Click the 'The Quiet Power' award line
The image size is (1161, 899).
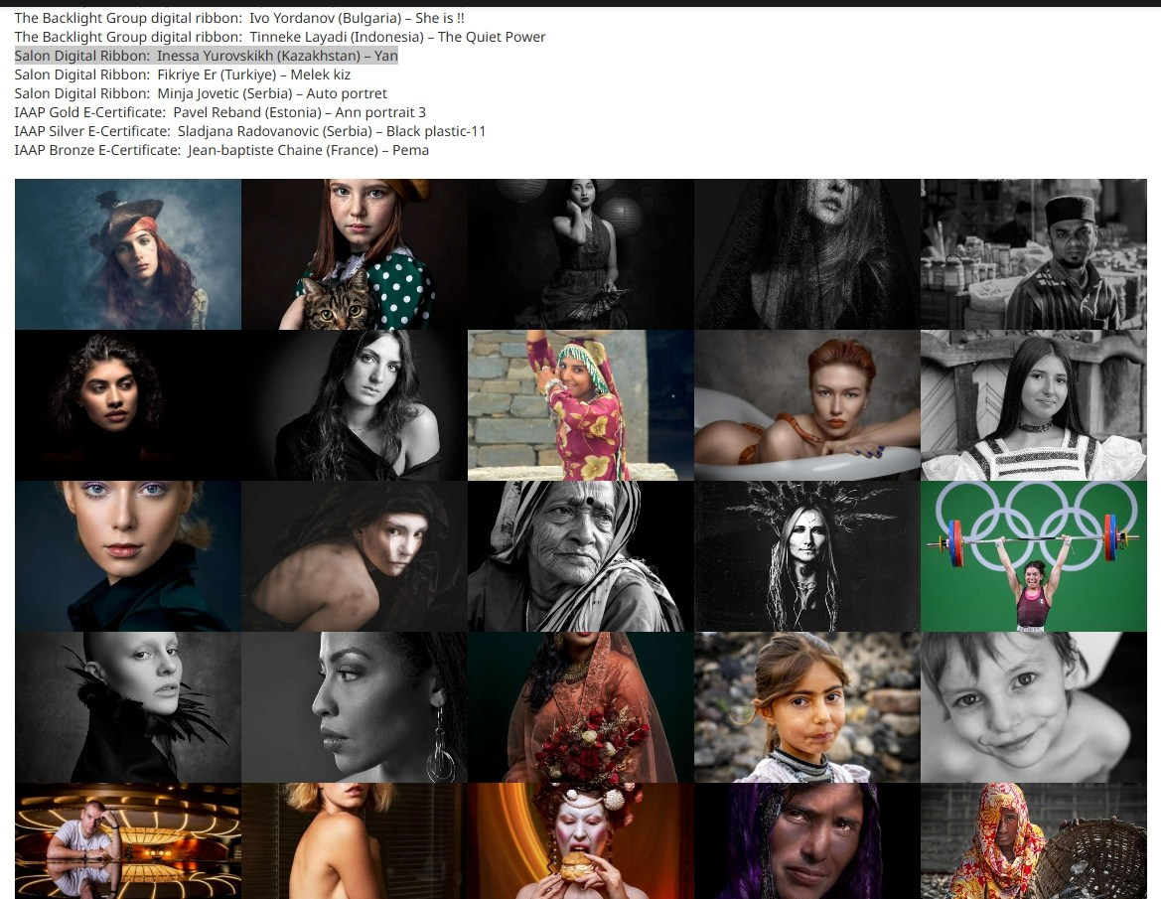click(x=280, y=37)
